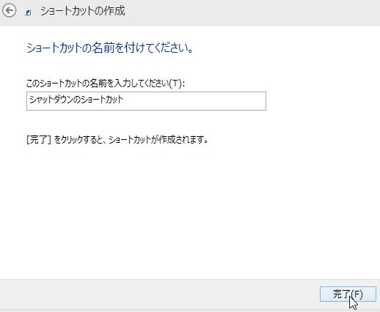Click the (F) part of the 完了 button
Screen dimensions: 380x312
tap(357, 294)
